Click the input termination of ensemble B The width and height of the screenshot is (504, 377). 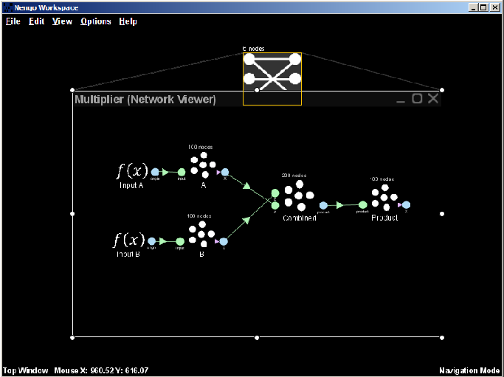pyautogui.click(x=180, y=241)
